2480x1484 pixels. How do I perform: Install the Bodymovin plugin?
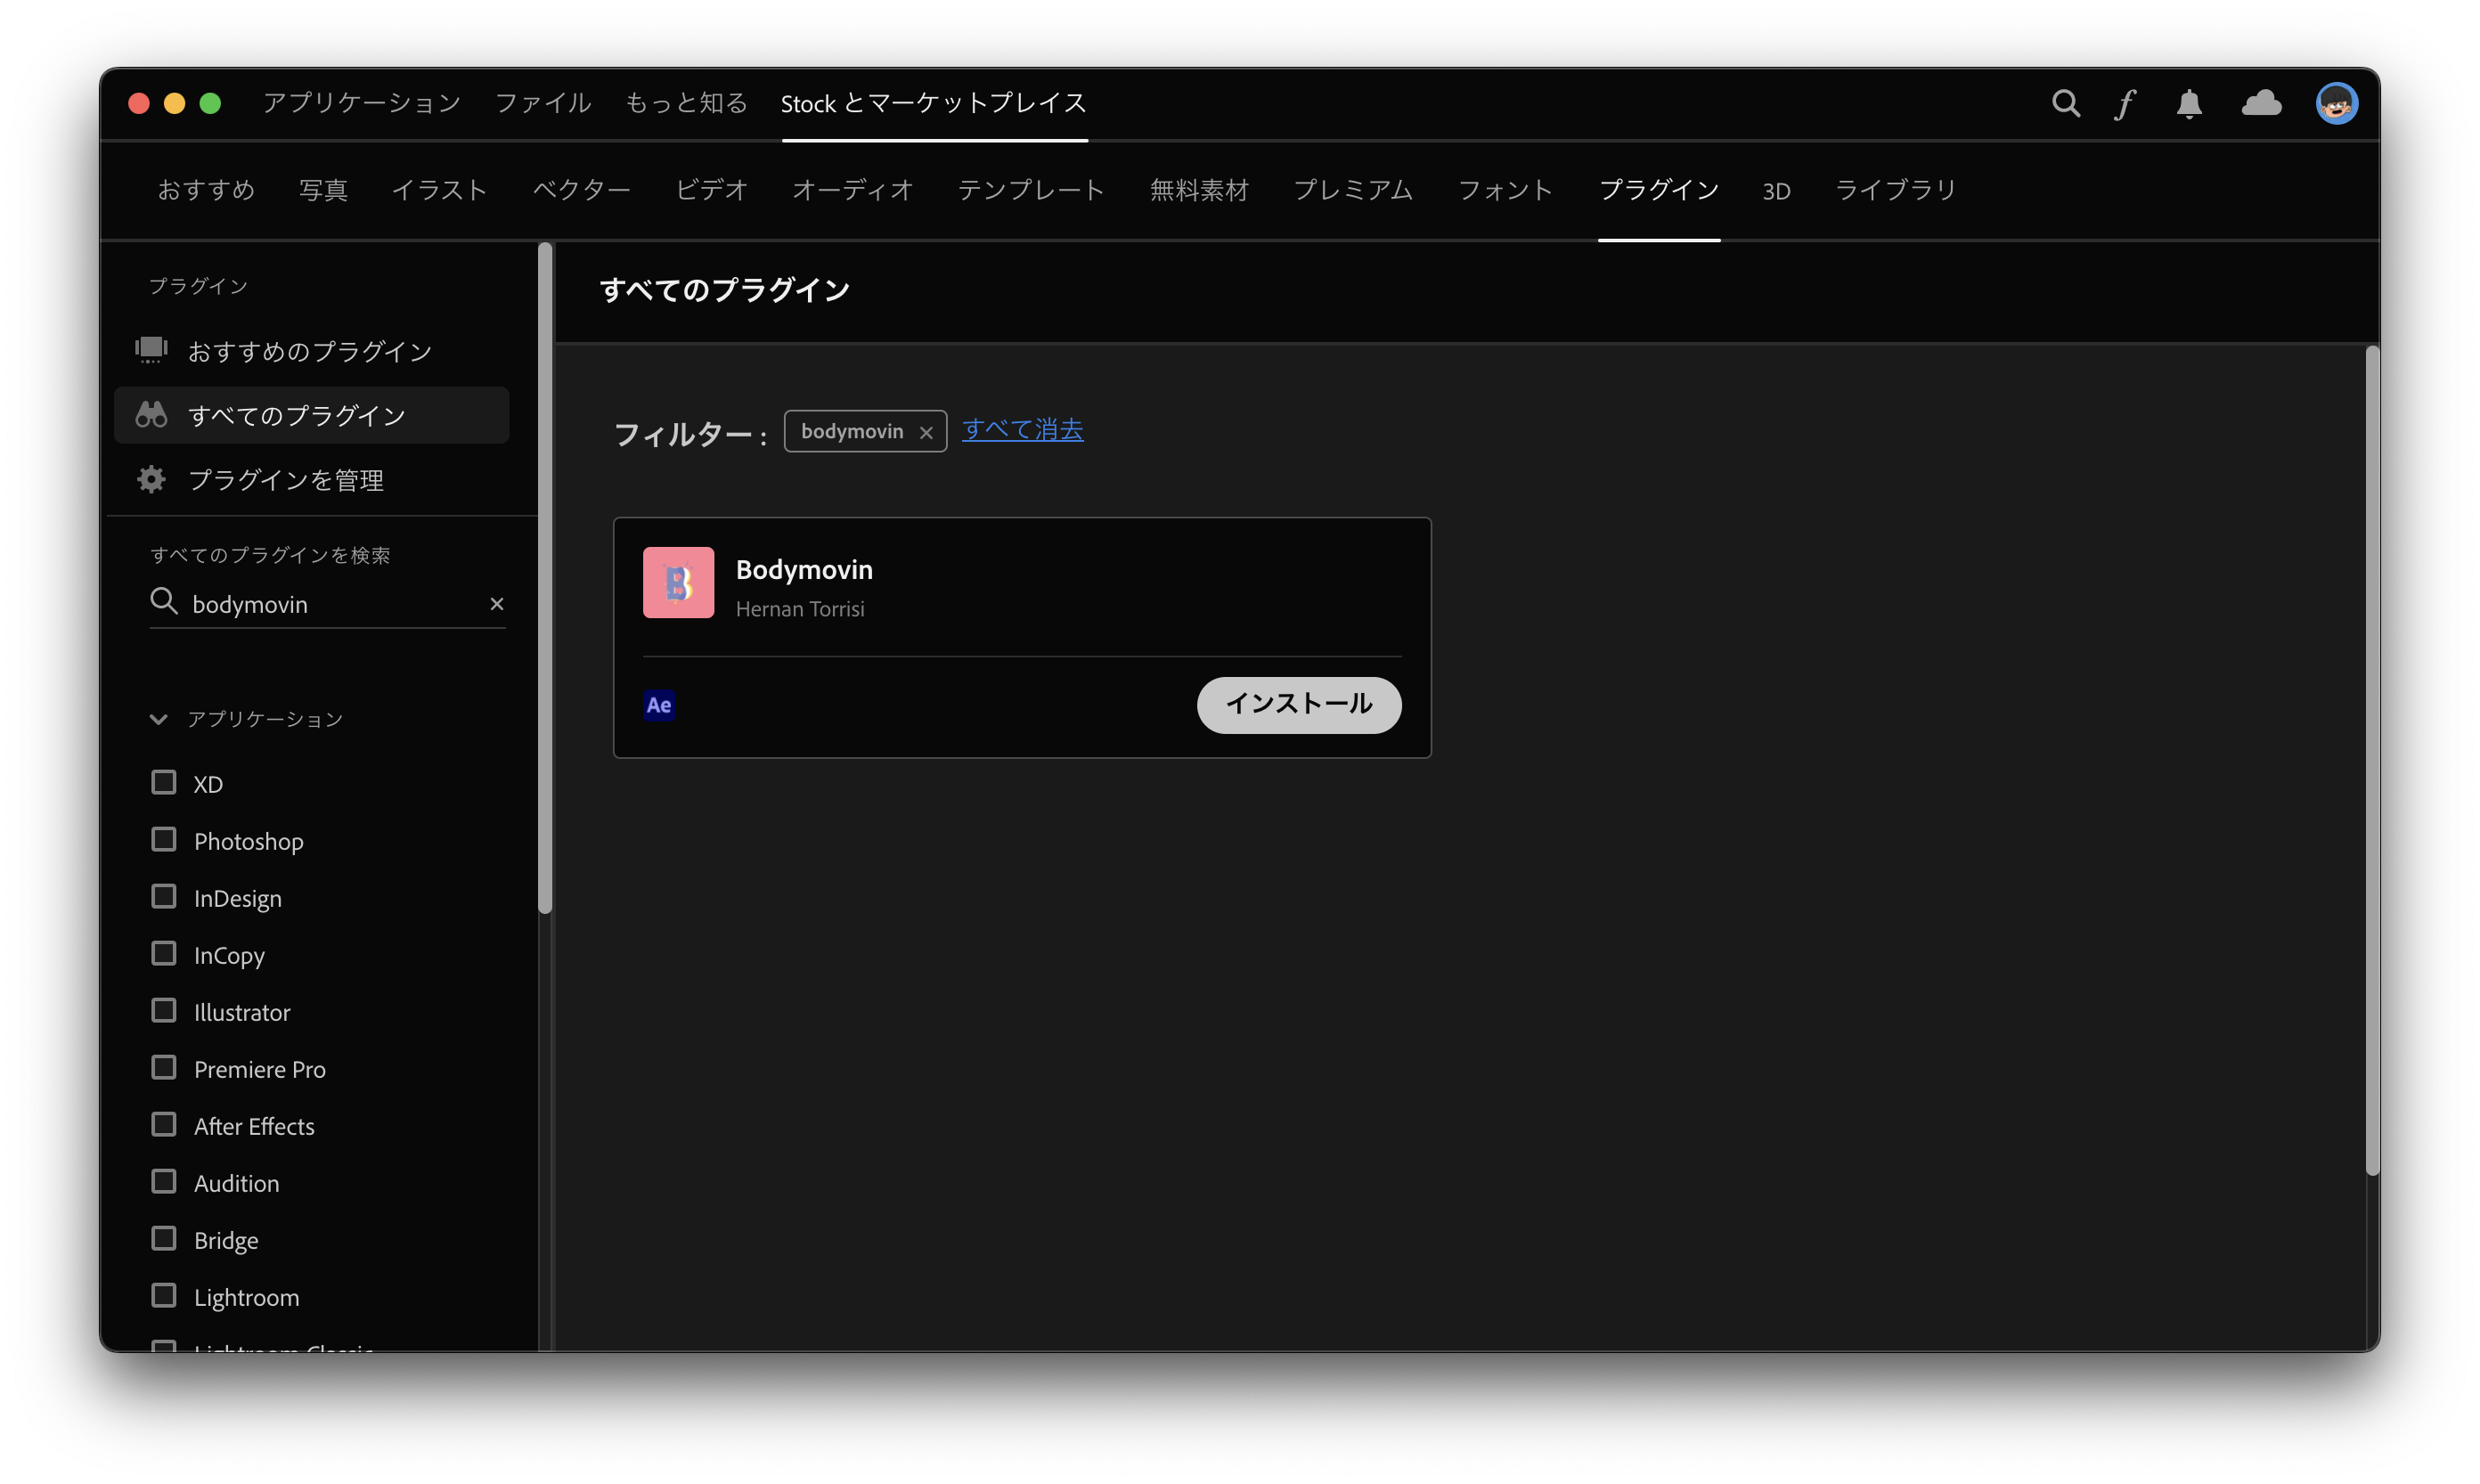click(1298, 705)
